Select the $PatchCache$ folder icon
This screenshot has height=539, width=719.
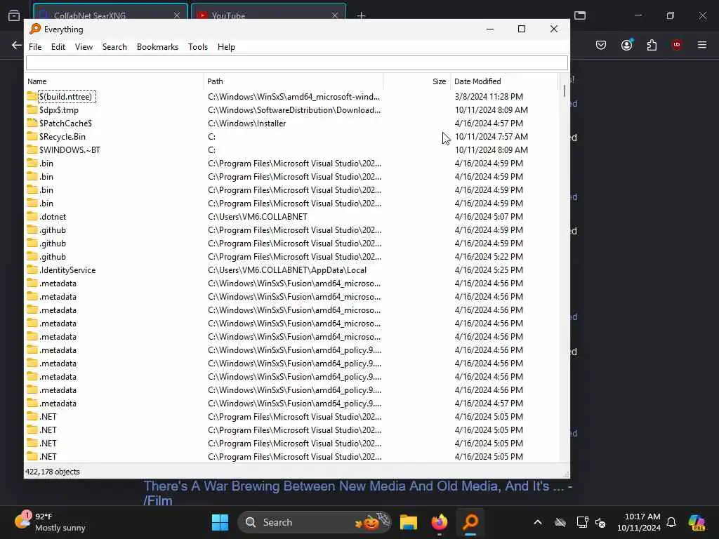click(x=32, y=123)
